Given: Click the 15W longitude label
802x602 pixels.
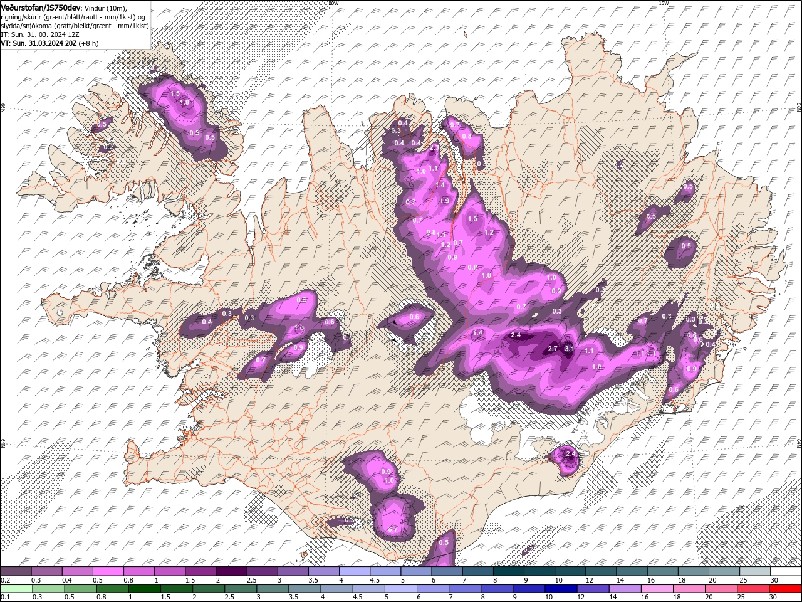Looking at the screenshot, I should pyautogui.click(x=664, y=3).
